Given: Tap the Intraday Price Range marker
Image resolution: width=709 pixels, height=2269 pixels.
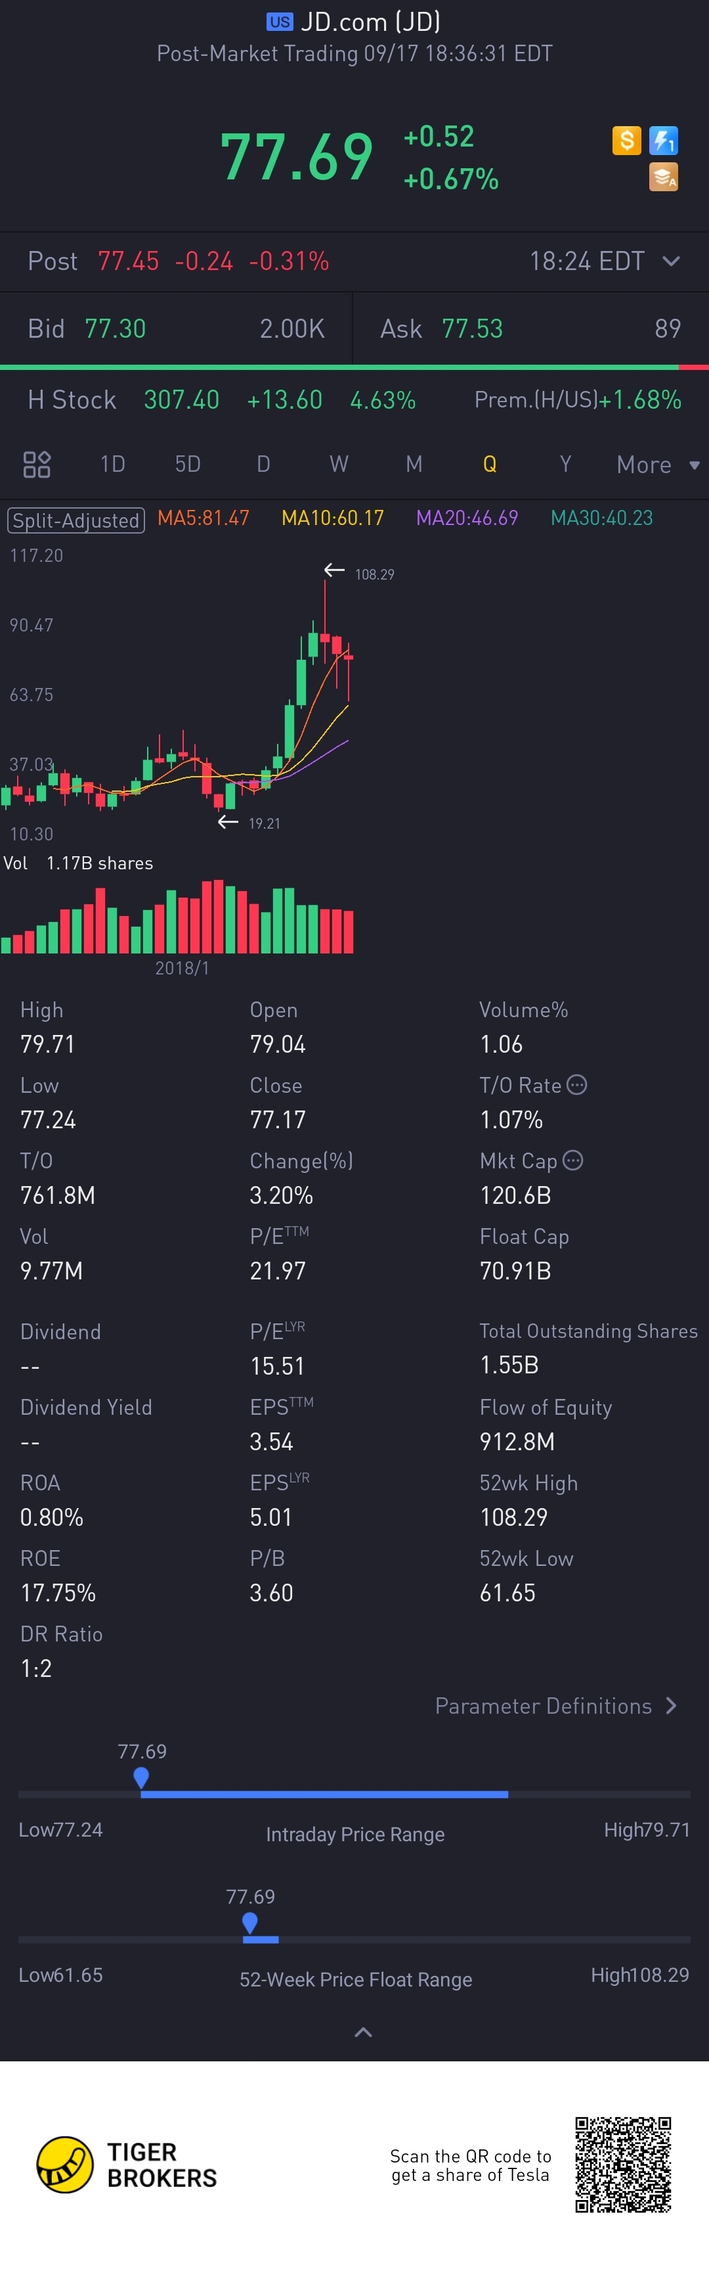Looking at the screenshot, I should click(x=140, y=1777).
